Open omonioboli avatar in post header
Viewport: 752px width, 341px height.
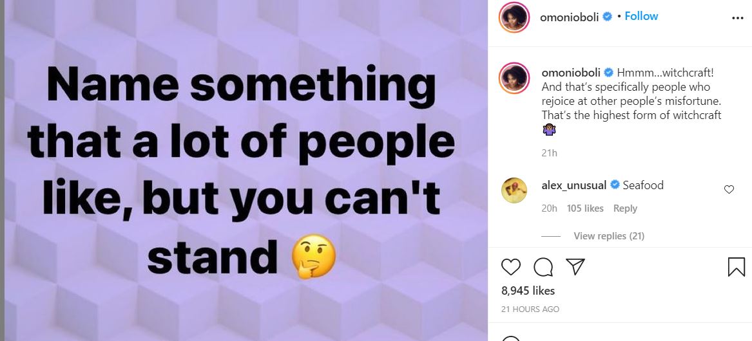tap(514, 17)
